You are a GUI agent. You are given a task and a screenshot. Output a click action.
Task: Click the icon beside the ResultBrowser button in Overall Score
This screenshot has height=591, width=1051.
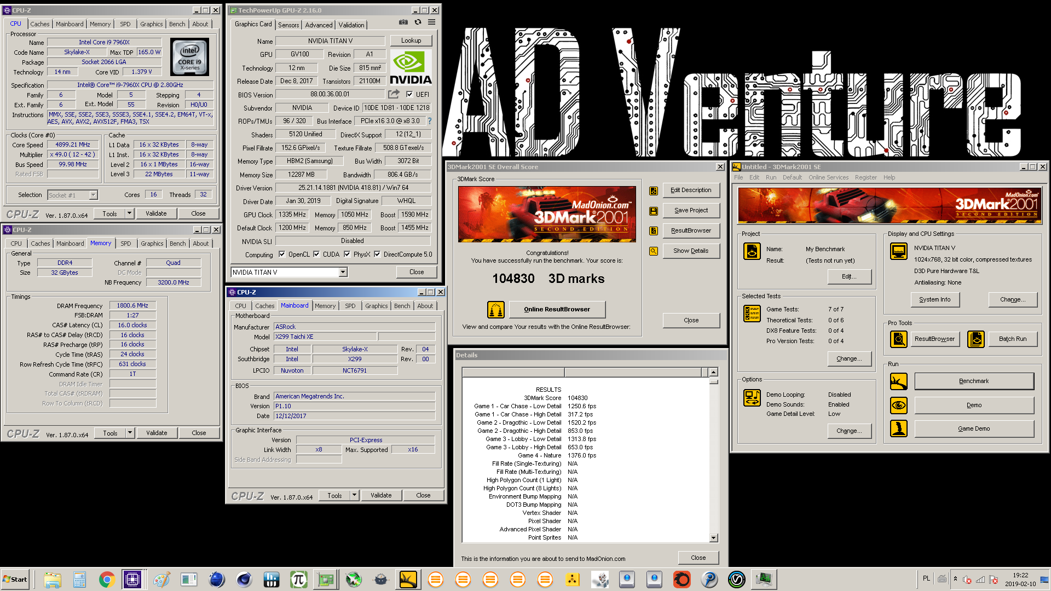[654, 231]
